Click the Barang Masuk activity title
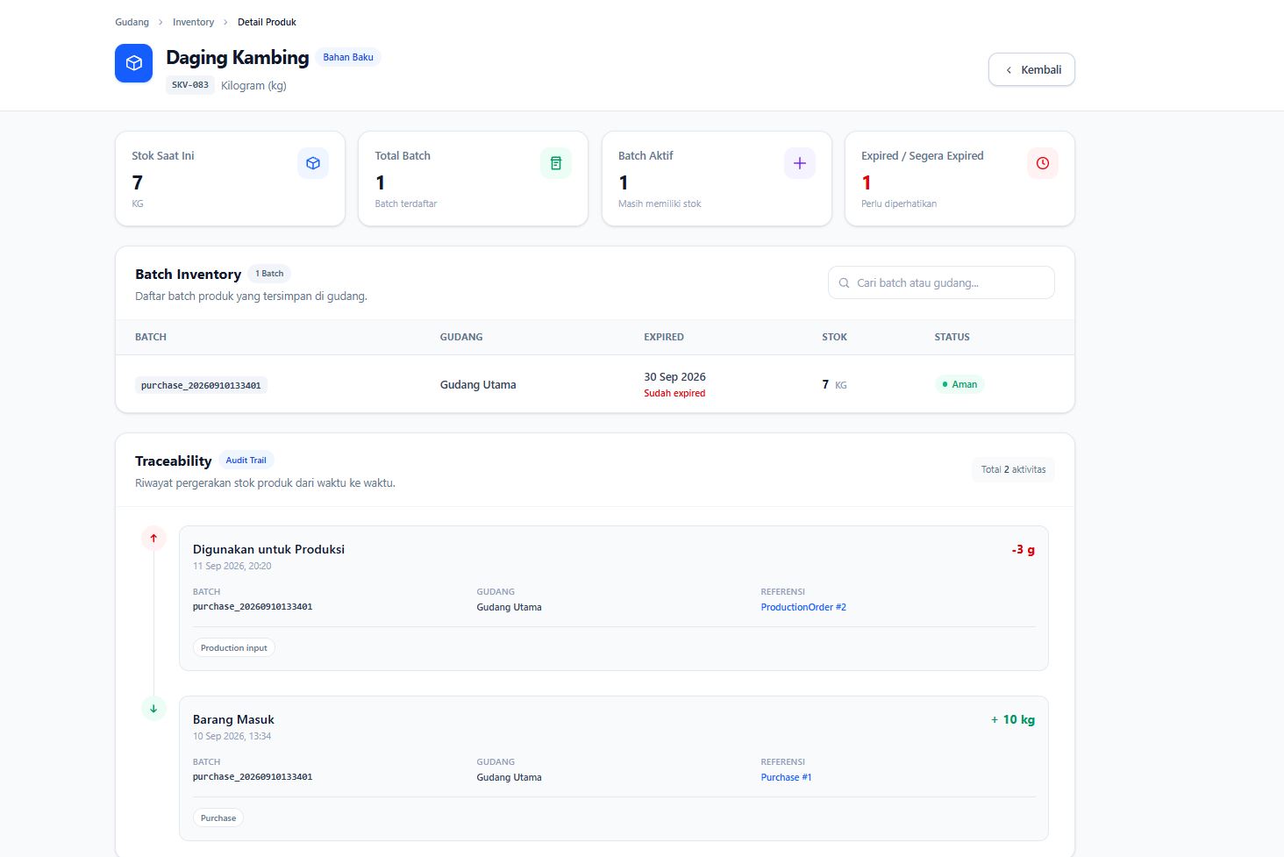The width and height of the screenshot is (1284, 857). coord(233,719)
